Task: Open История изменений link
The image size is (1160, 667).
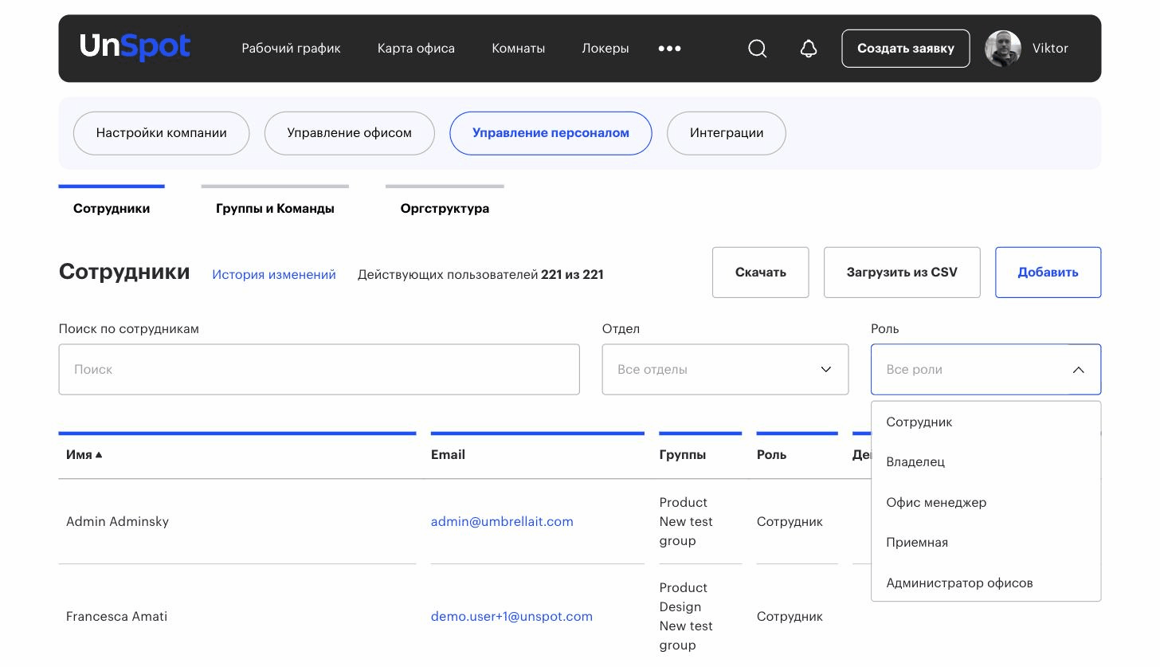Action: pos(274,274)
